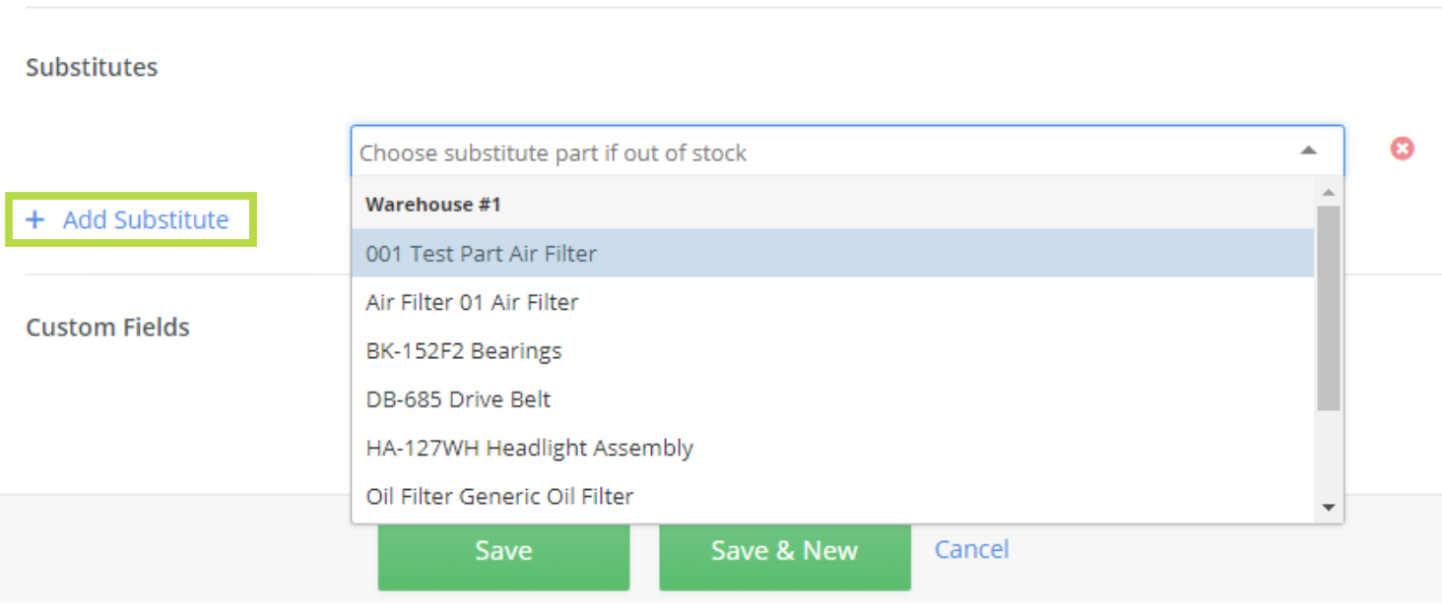
Task: Click the dropdown list scroll-down arrow
Action: click(x=1328, y=508)
